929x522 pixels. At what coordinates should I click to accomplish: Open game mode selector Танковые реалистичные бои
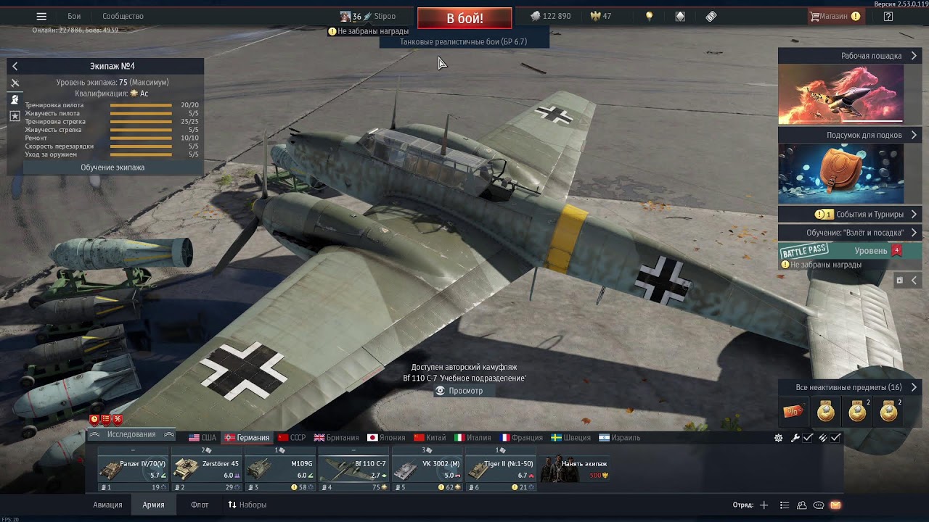464,42
